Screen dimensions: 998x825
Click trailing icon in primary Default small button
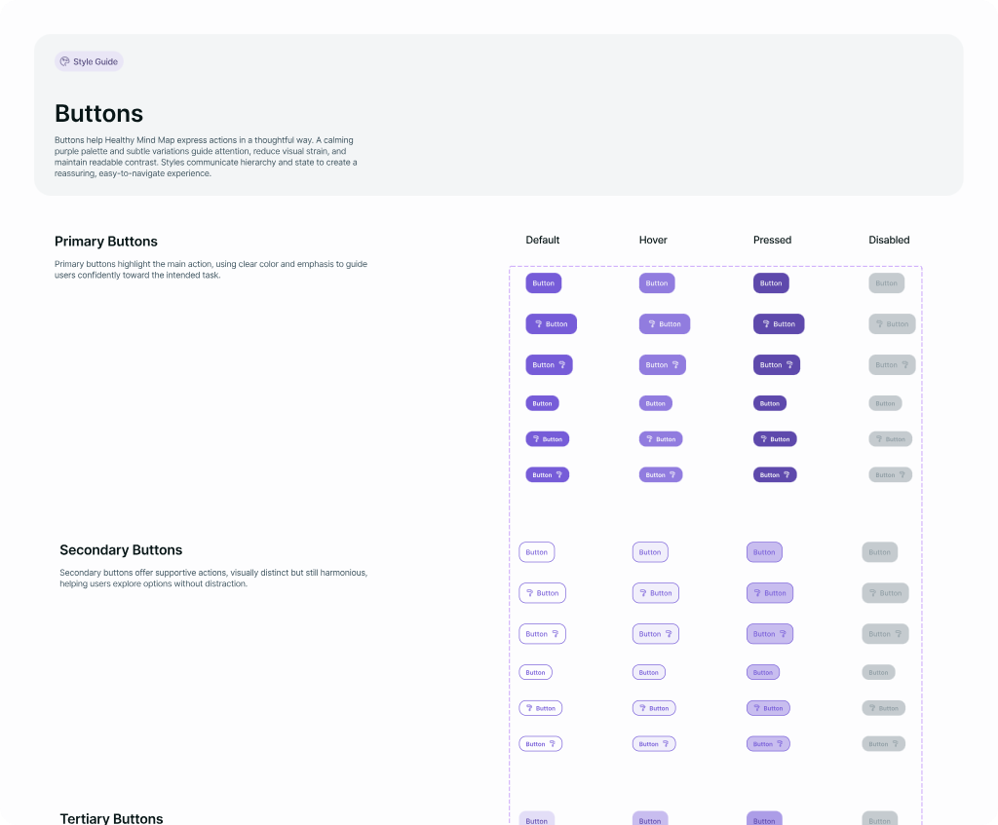pyautogui.click(x=559, y=474)
